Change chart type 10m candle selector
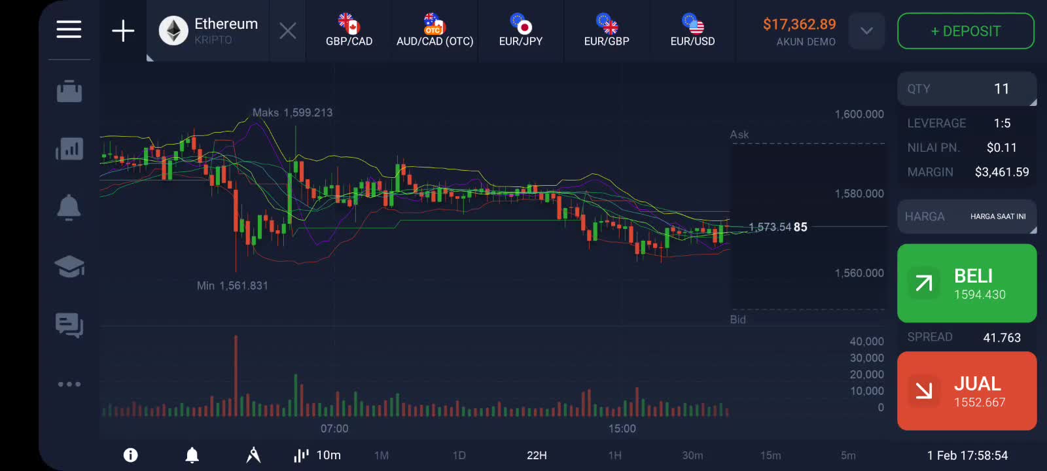The height and width of the screenshot is (471, 1047). click(317, 455)
